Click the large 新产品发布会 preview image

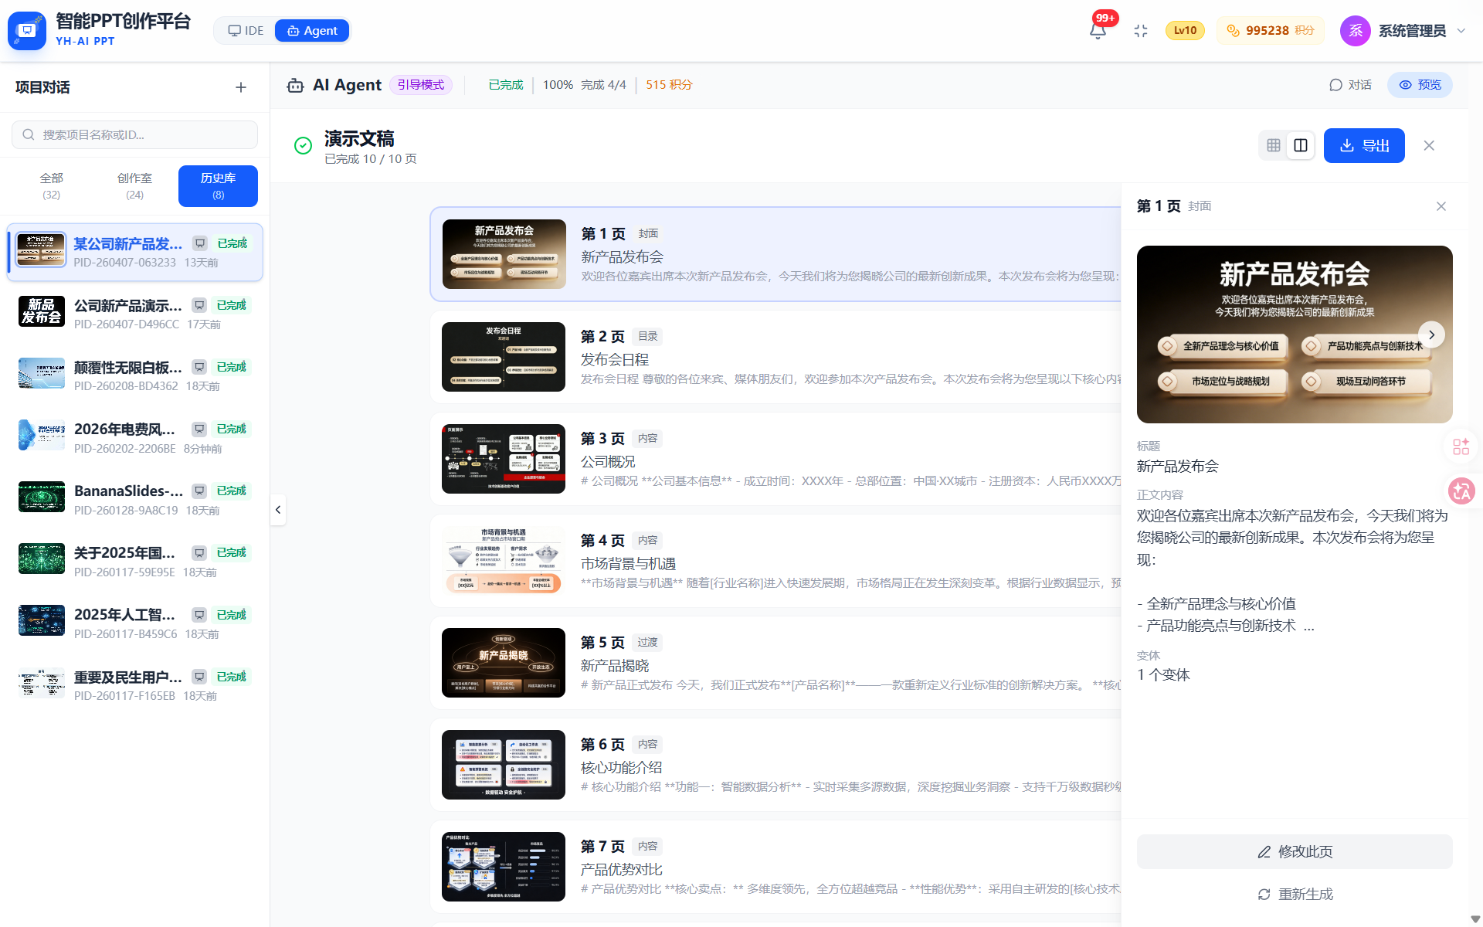coord(1295,334)
